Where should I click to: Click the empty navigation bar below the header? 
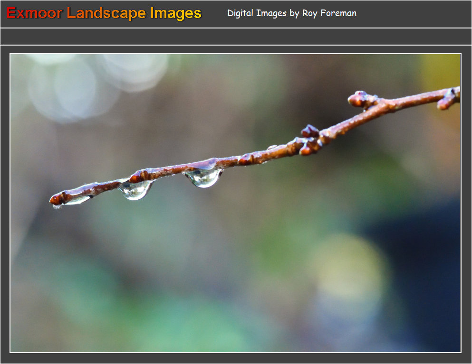click(236, 37)
